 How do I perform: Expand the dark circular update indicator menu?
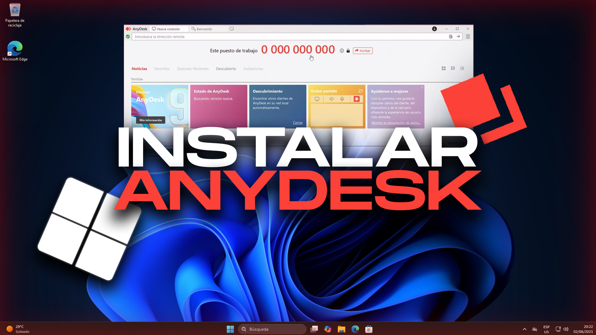click(434, 29)
